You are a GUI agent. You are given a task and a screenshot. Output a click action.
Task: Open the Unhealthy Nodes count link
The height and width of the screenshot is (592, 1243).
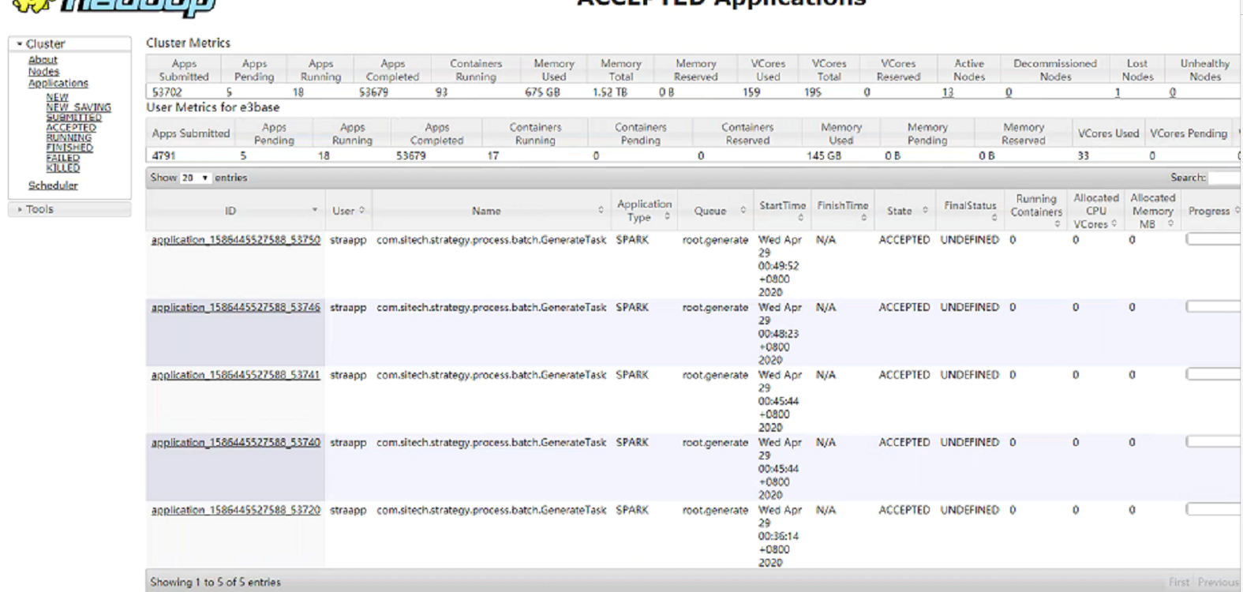tap(1173, 92)
